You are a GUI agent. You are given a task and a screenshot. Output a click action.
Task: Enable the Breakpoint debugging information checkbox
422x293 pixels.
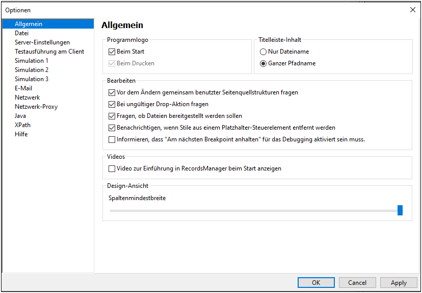pyautogui.click(x=112, y=139)
